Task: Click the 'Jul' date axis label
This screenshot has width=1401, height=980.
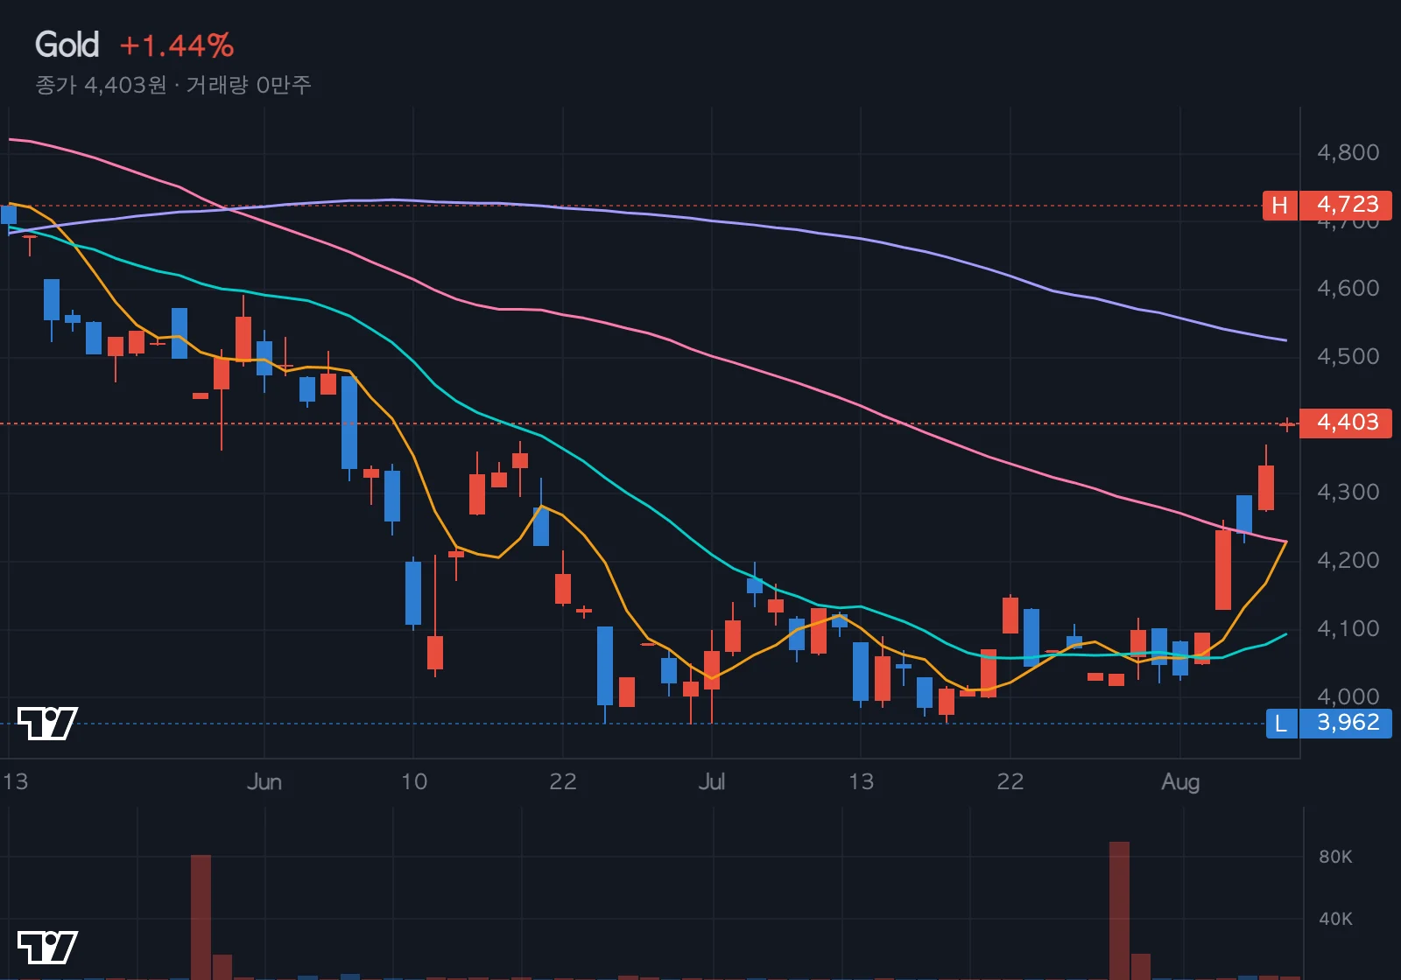Action: pos(712,782)
